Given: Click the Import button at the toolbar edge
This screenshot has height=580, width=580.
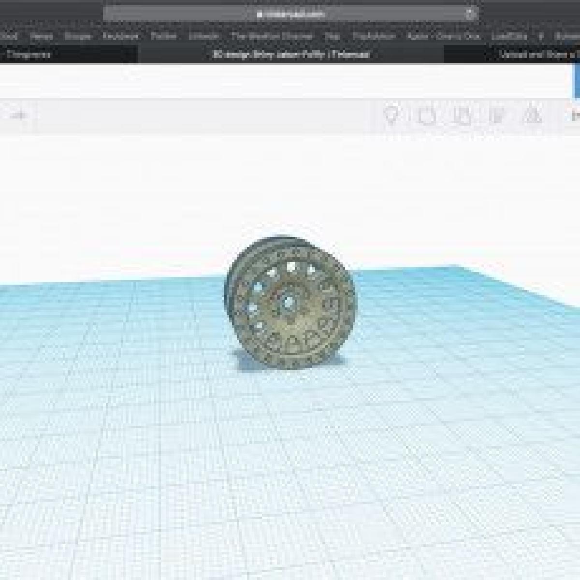Looking at the screenshot, I should 575,116.
